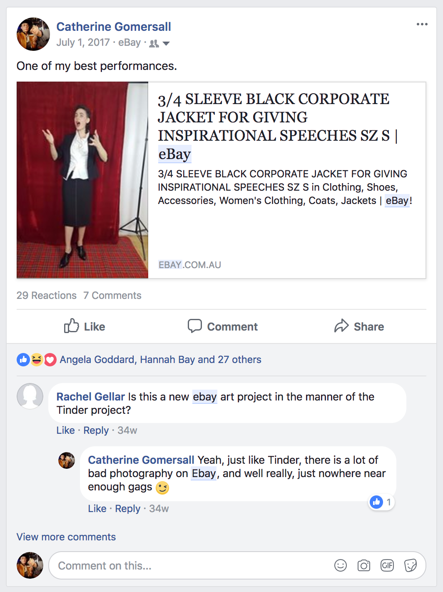Click the Comment speech bubble button
This screenshot has height=592, width=443.
pos(222,326)
